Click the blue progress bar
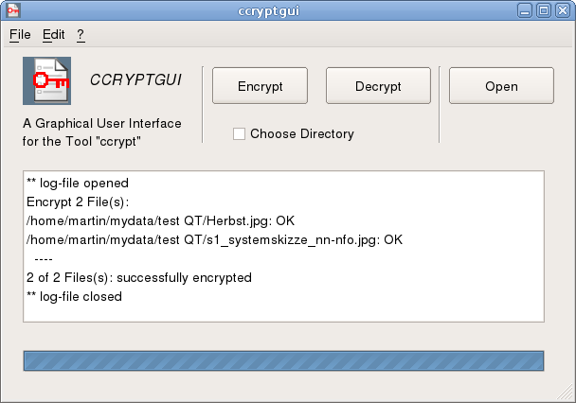576x403 pixels. point(283,360)
